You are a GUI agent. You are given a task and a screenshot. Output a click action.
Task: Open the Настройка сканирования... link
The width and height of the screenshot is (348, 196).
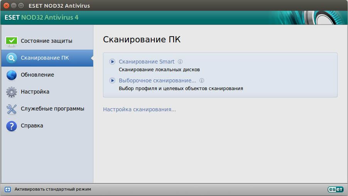[x=139, y=109]
